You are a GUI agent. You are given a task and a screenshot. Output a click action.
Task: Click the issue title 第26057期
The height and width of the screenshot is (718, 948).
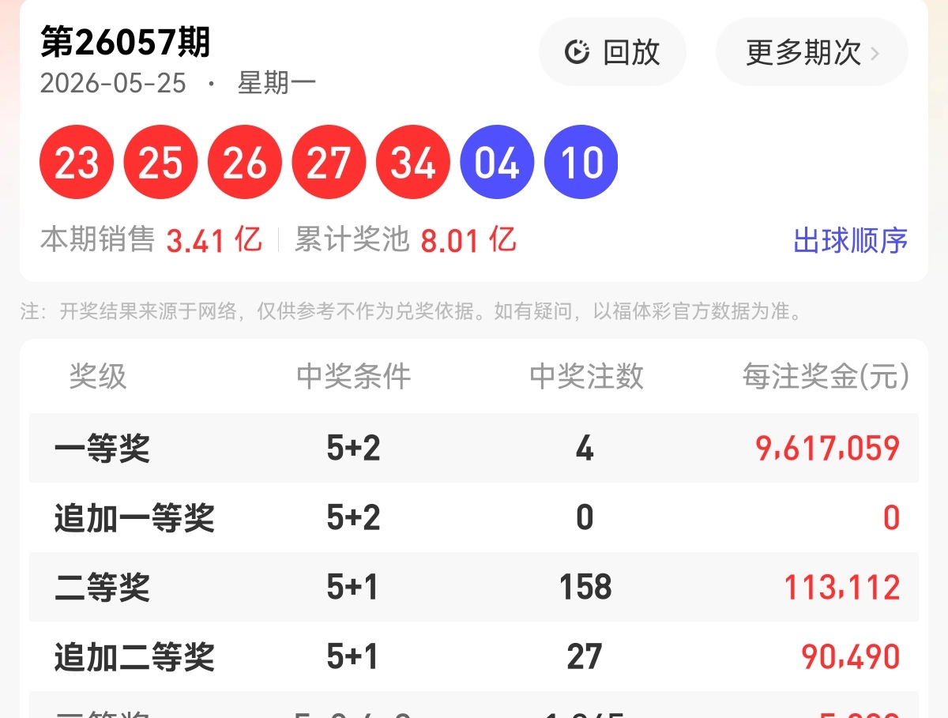click(126, 43)
